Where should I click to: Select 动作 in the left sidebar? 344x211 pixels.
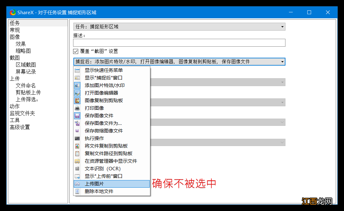click(15, 106)
